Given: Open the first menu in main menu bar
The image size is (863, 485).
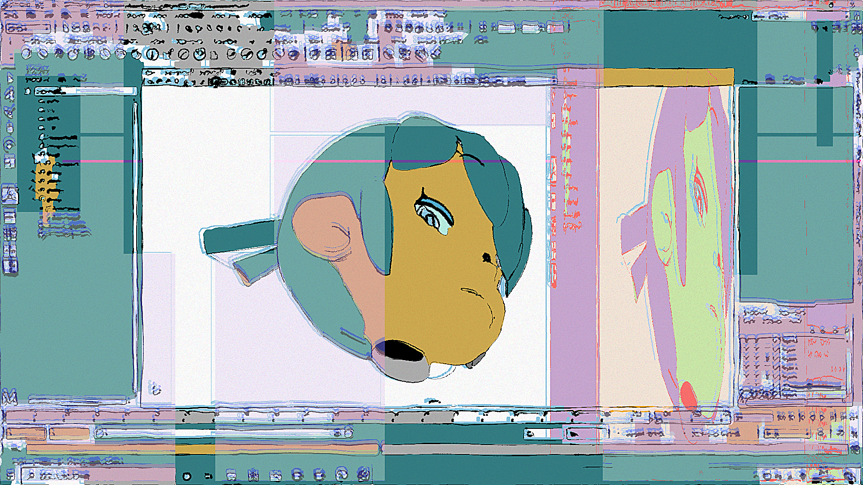Looking at the screenshot, I should tap(11, 15).
